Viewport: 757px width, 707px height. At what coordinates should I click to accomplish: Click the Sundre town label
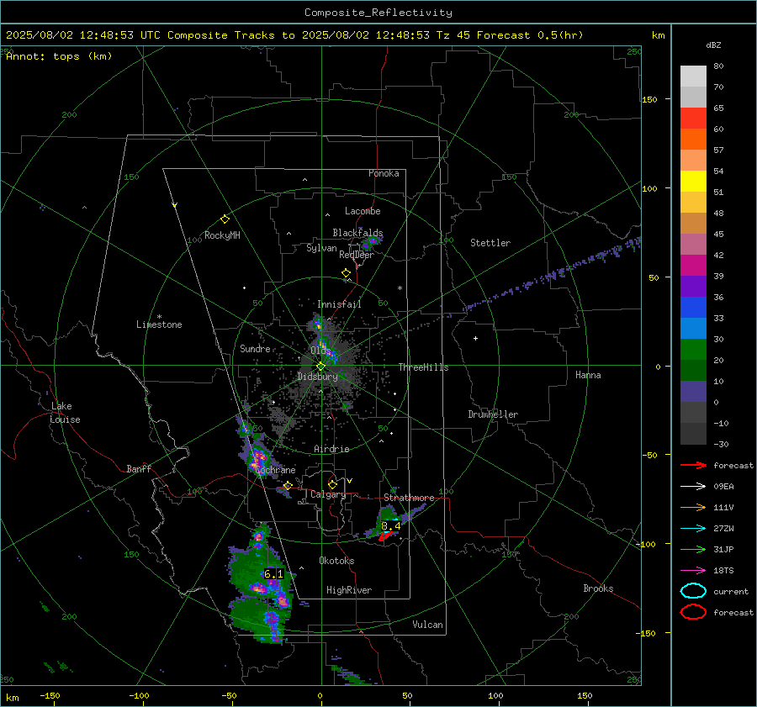pyautogui.click(x=255, y=348)
